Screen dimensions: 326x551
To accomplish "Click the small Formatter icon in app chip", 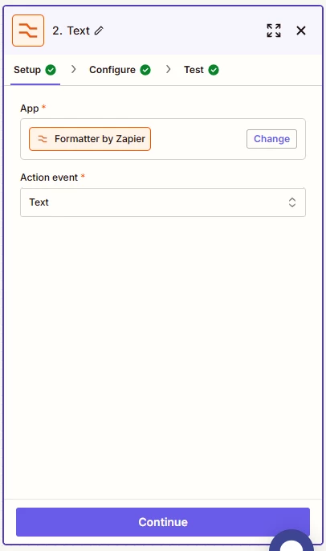I will coord(43,139).
